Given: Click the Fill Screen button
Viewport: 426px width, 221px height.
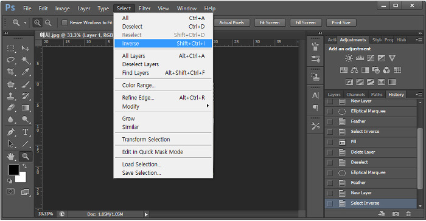Looking at the screenshot, I should point(306,23).
